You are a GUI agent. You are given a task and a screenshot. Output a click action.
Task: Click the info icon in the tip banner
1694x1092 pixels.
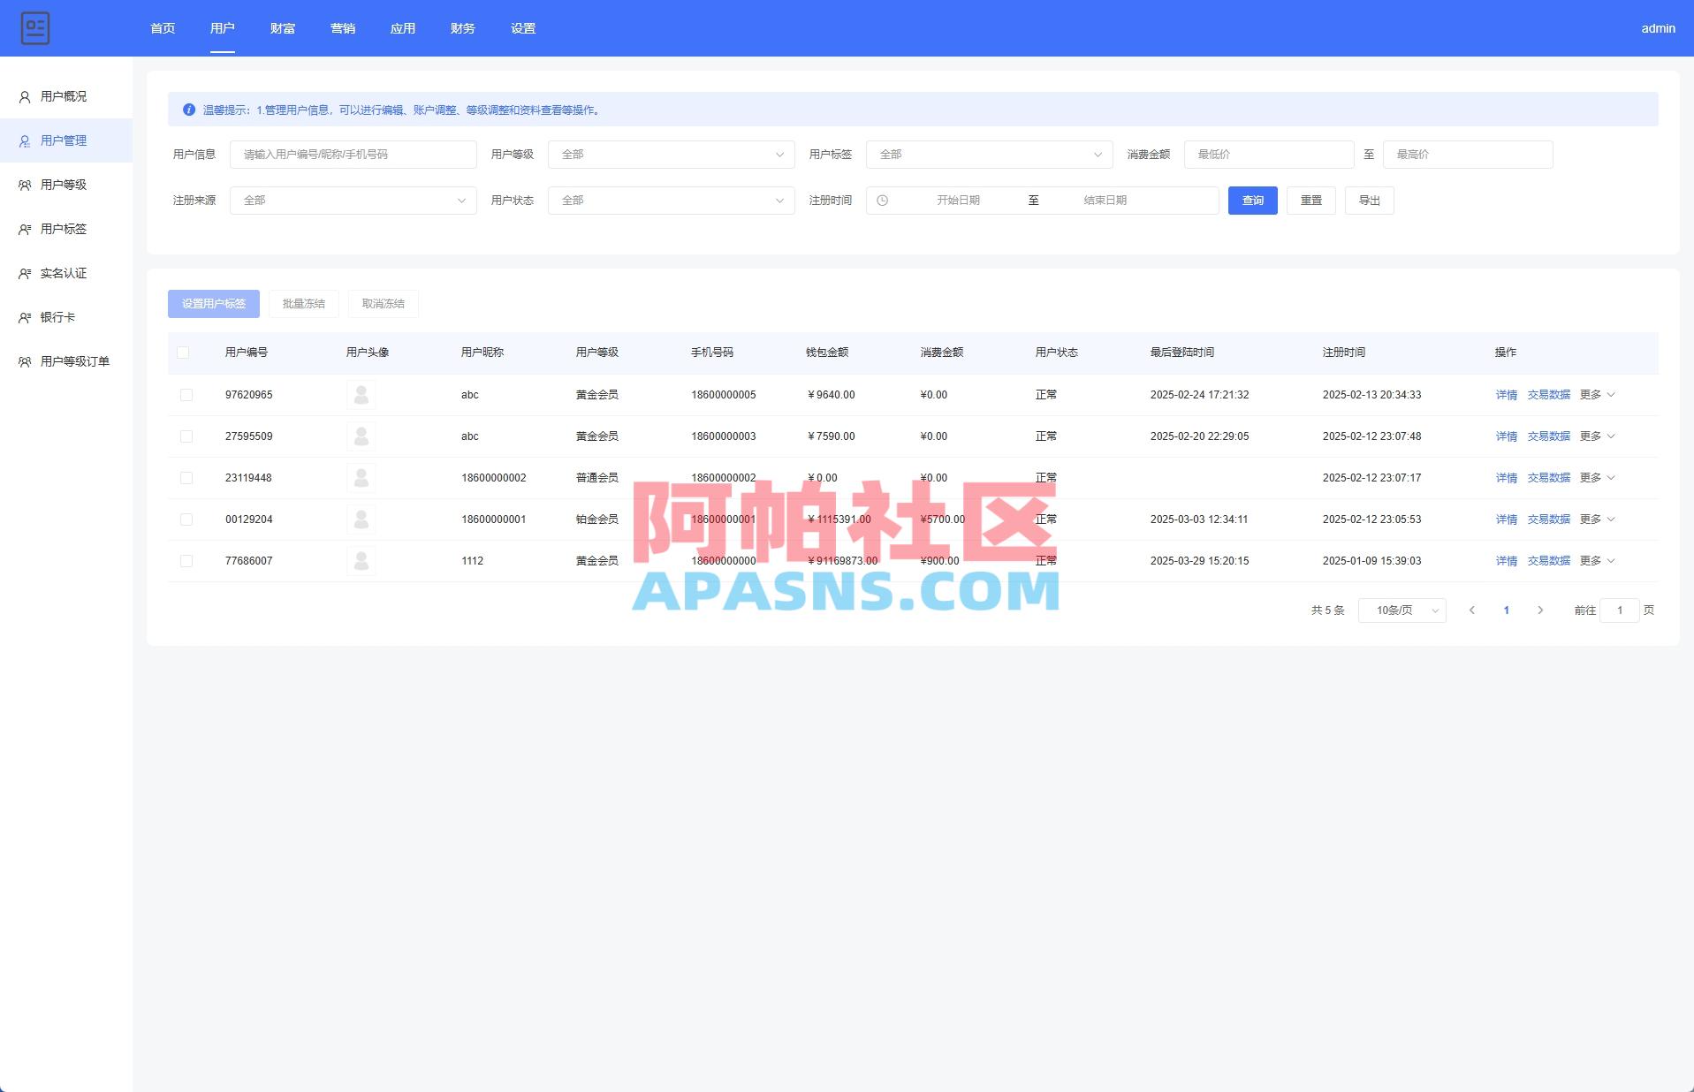pos(188,110)
